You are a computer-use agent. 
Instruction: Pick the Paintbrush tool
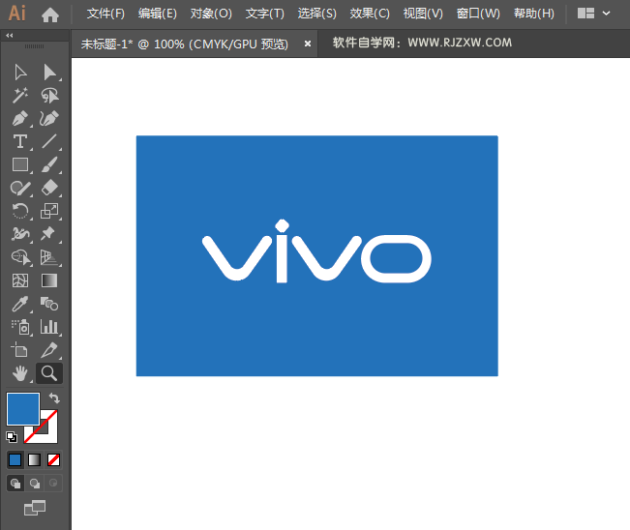coord(49,164)
